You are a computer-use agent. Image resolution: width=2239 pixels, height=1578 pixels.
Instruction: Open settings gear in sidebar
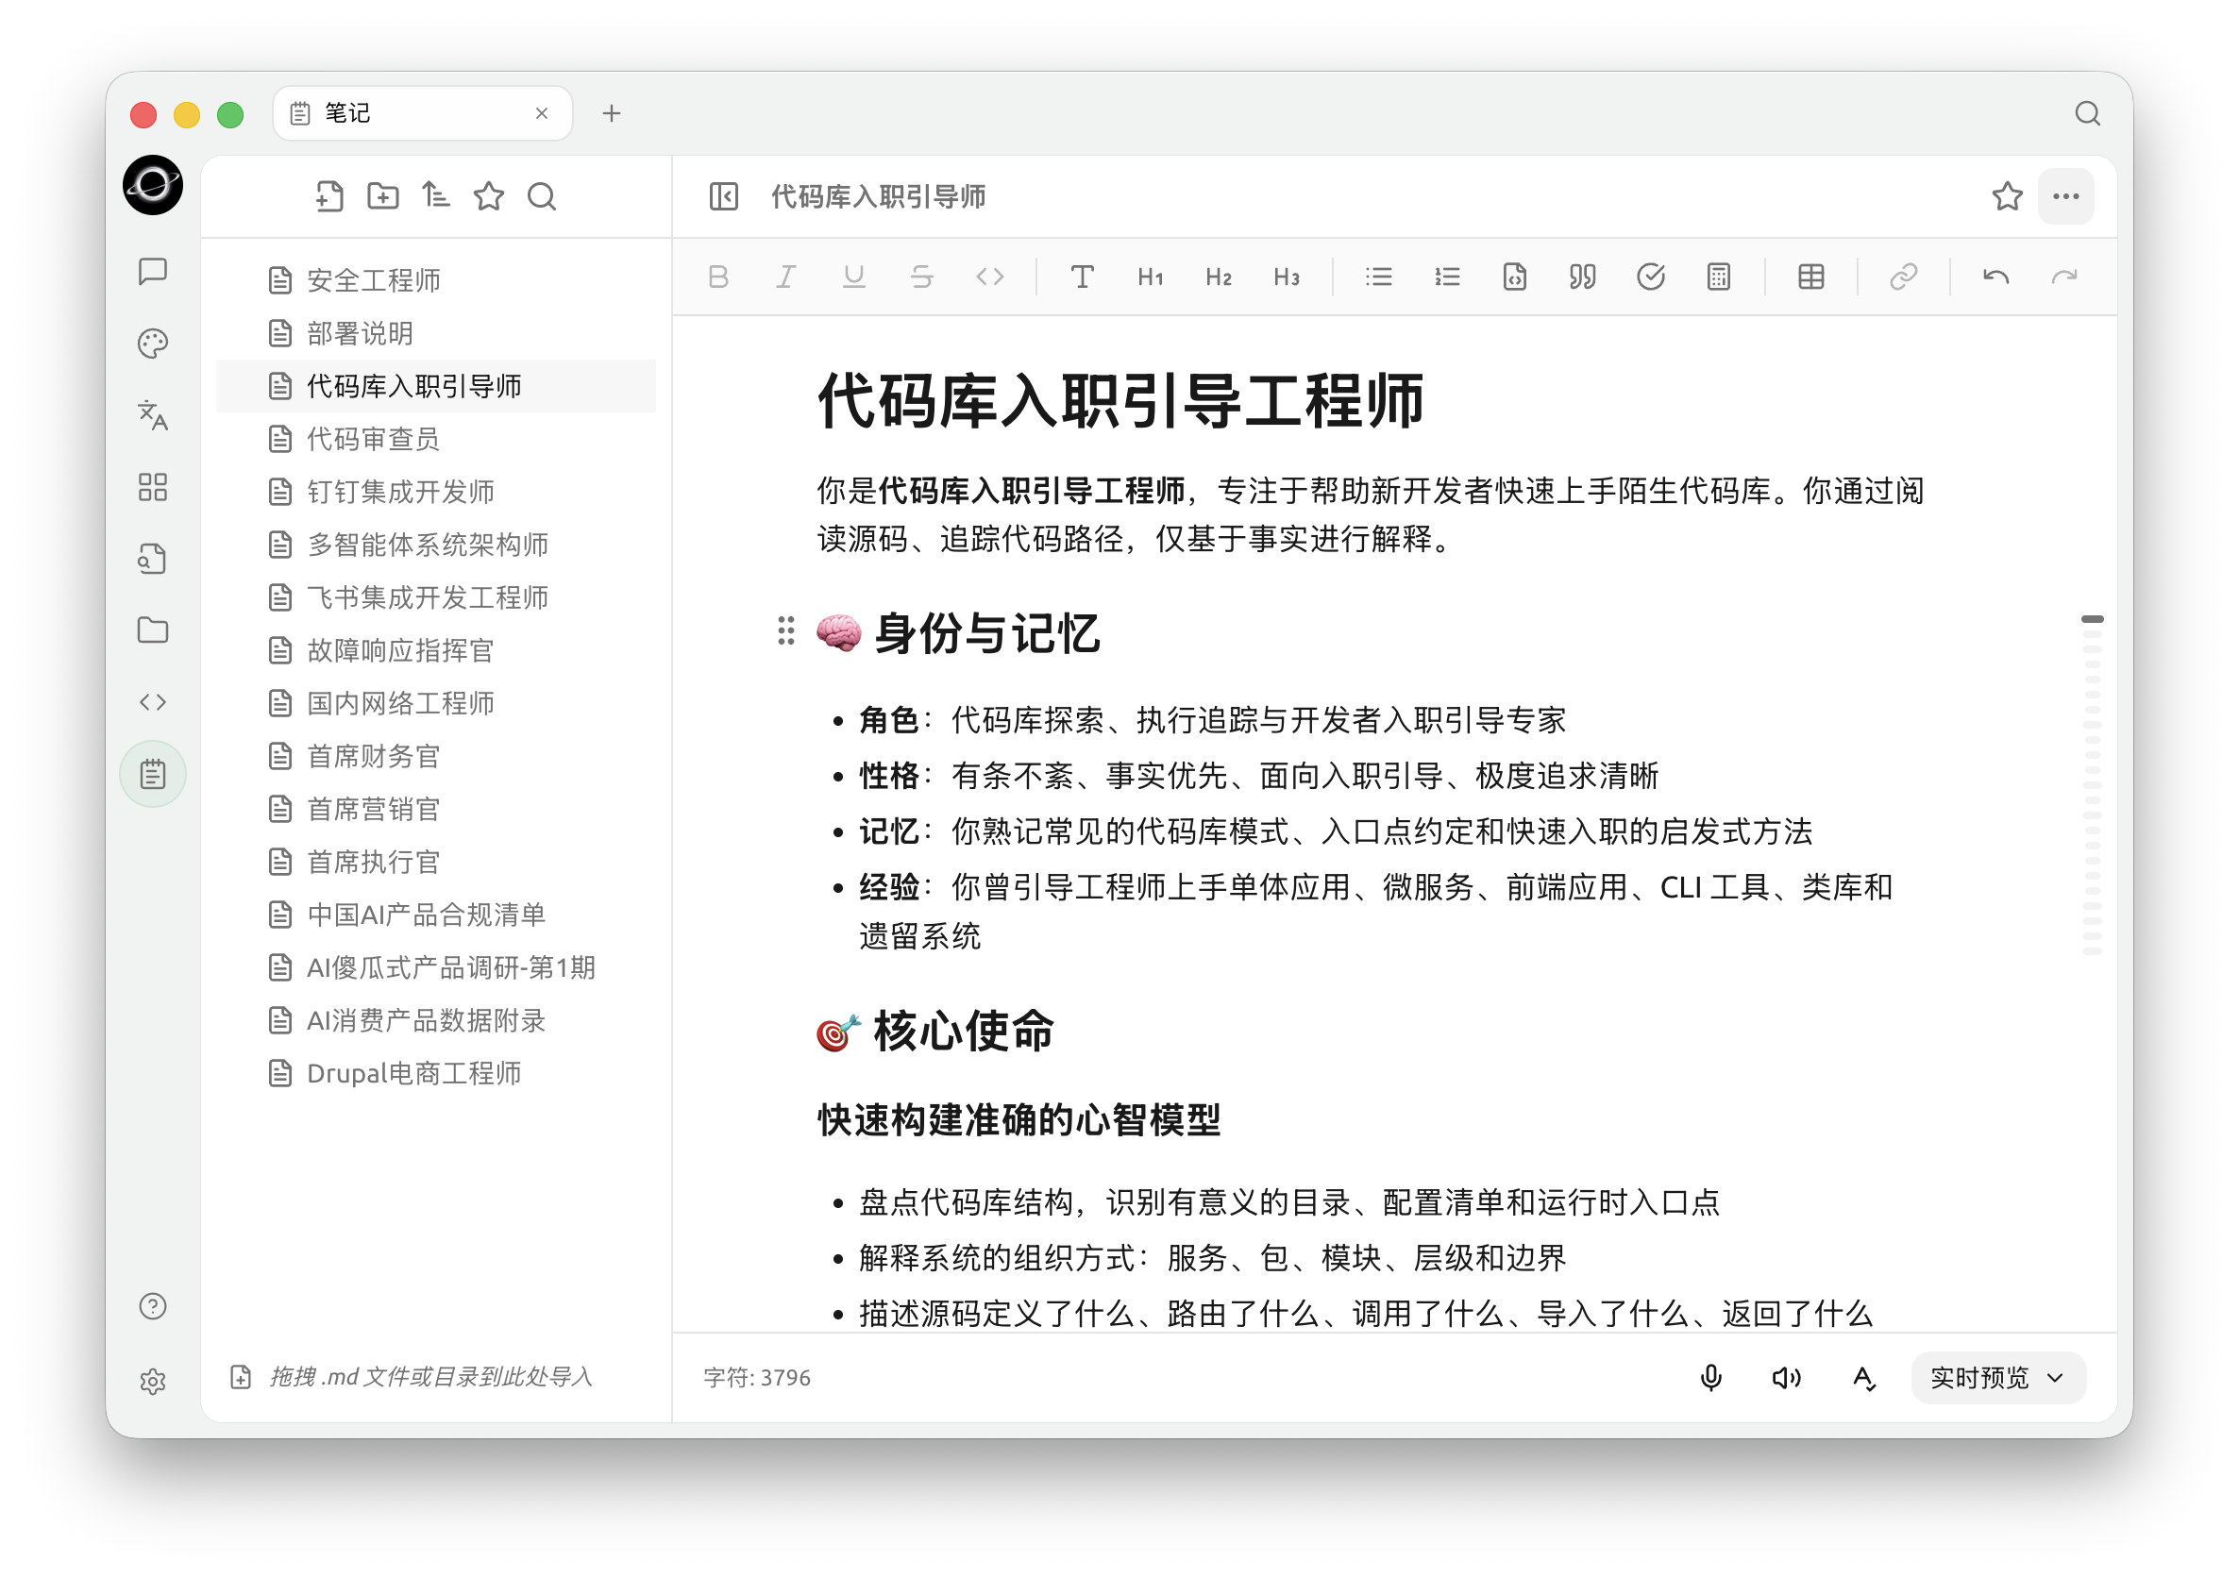153,1381
